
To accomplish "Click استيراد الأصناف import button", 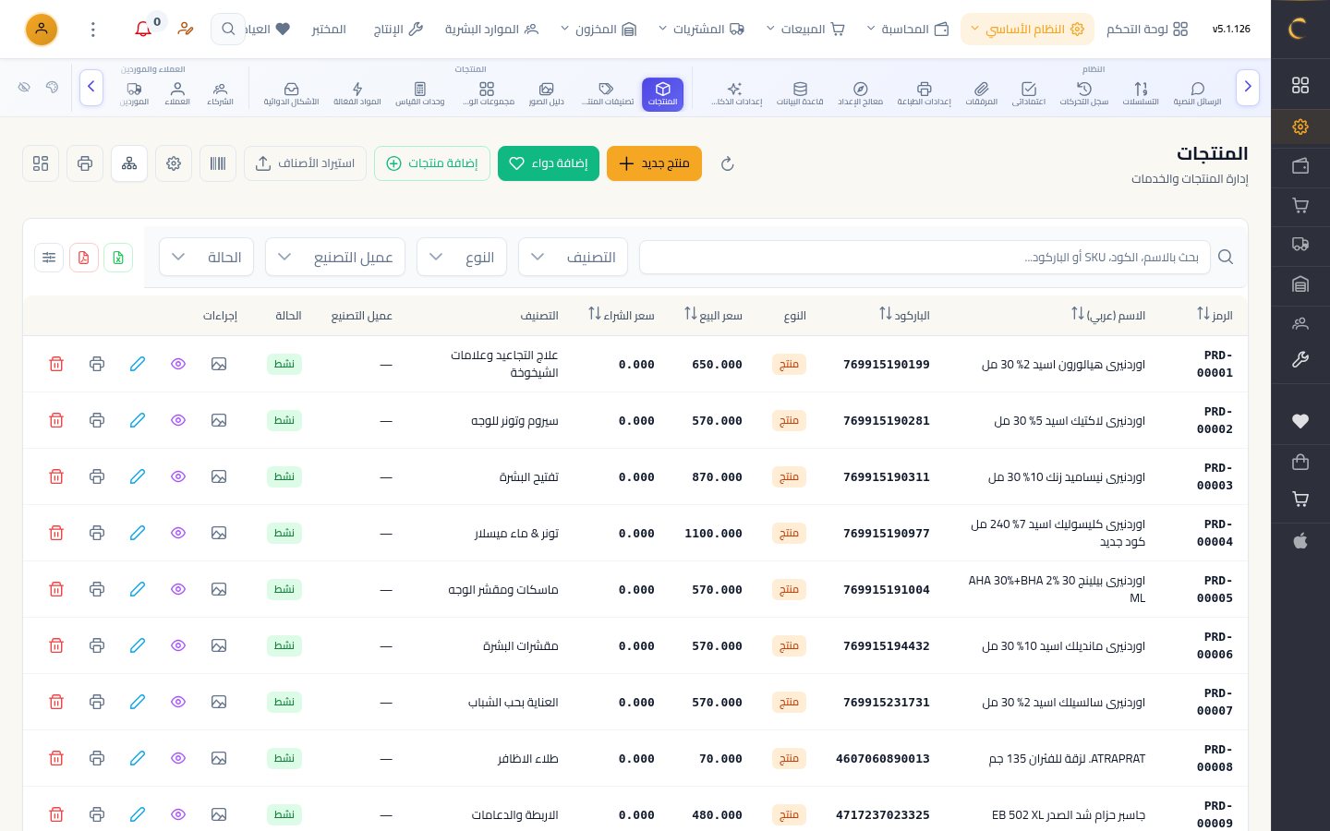I will coord(306,163).
